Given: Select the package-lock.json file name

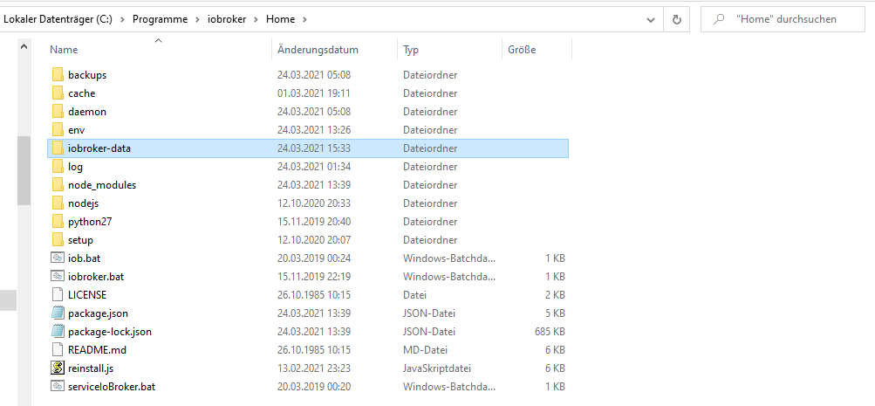Looking at the screenshot, I should [x=110, y=332].
